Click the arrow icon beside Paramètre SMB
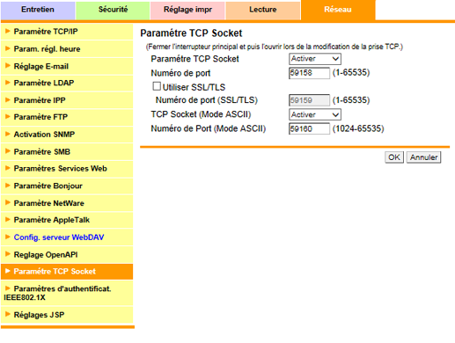455x343 pixels. (8, 151)
